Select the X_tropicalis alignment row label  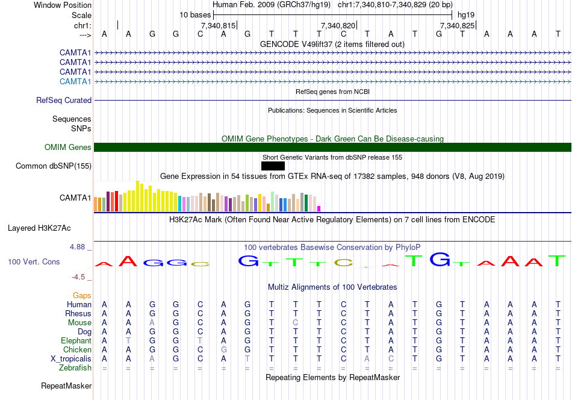coord(71,359)
